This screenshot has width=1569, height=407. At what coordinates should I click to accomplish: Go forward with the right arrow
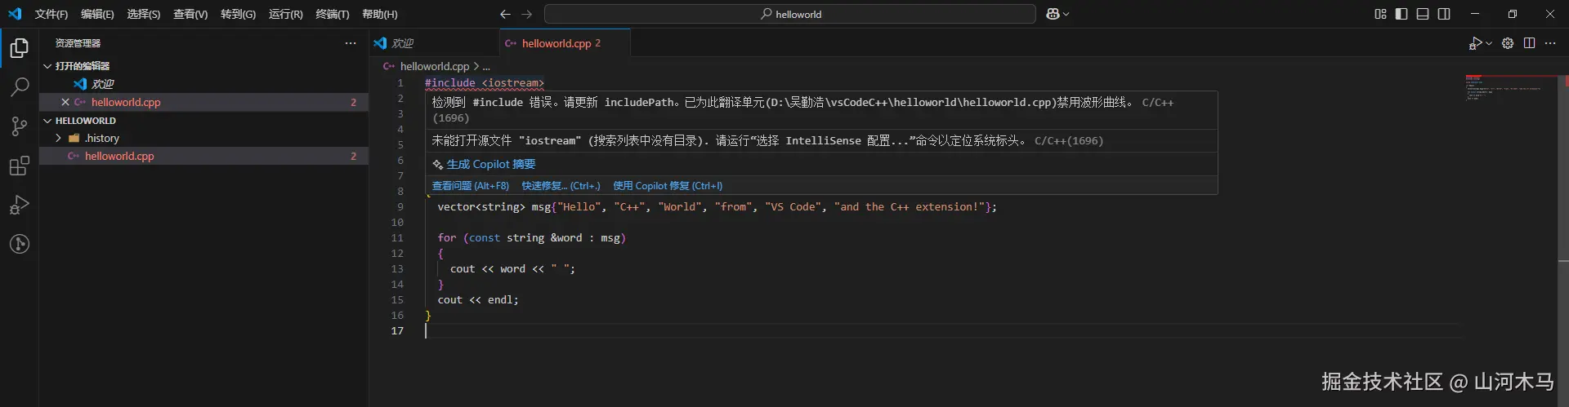pos(527,14)
